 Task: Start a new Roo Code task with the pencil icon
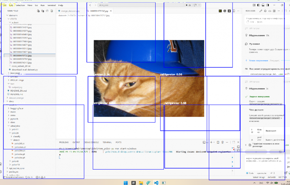point(261,11)
